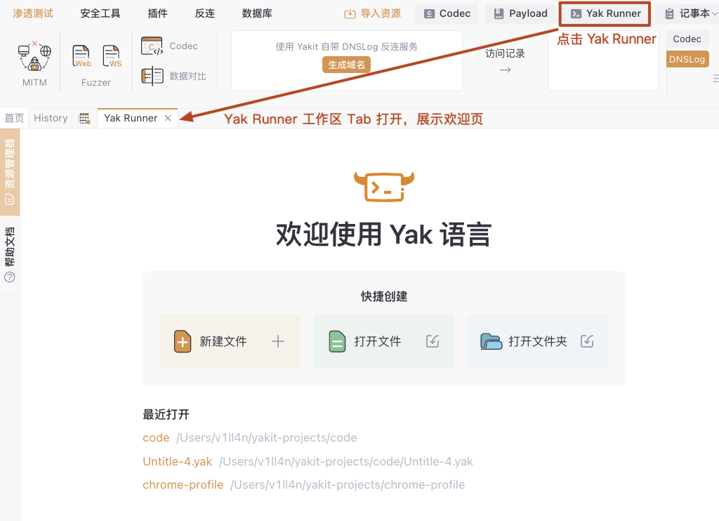Viewport: 719px width, 521px height.
Task: Open the 数据库 menu
Action: 257,14
